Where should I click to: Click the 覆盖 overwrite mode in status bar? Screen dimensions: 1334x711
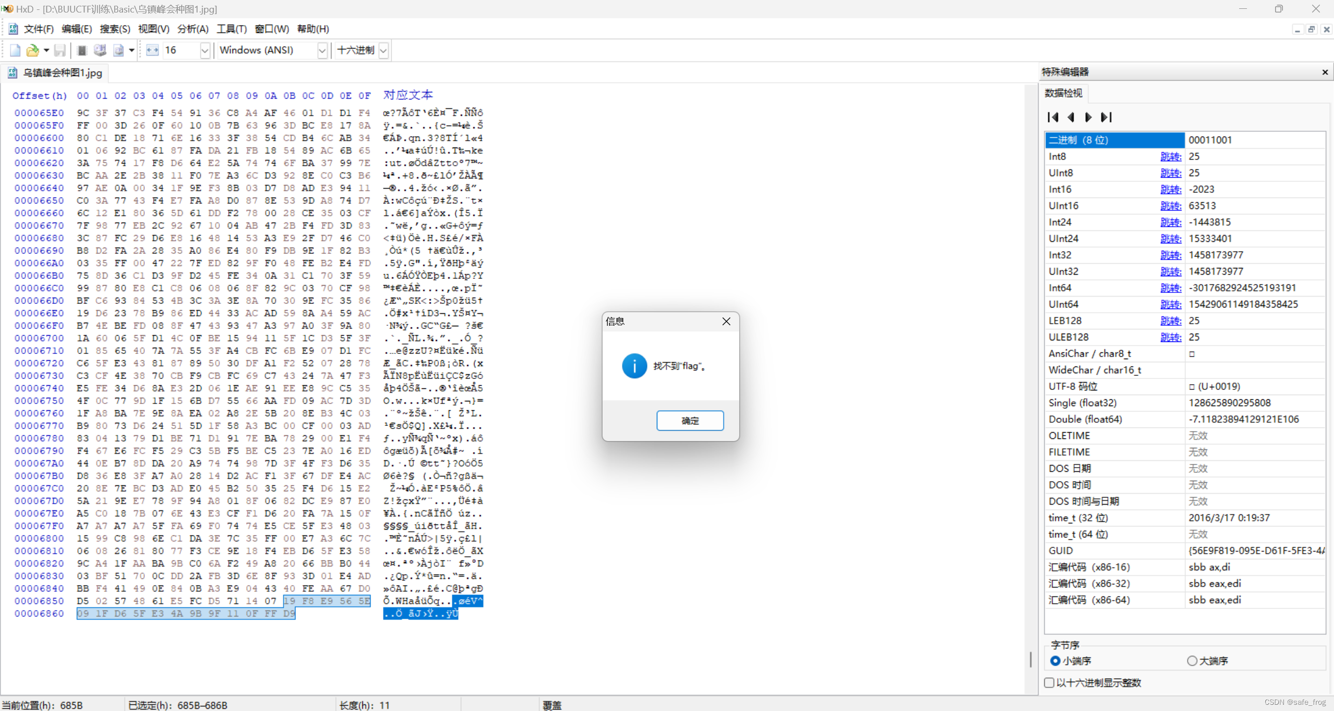(x=552, y=705)
